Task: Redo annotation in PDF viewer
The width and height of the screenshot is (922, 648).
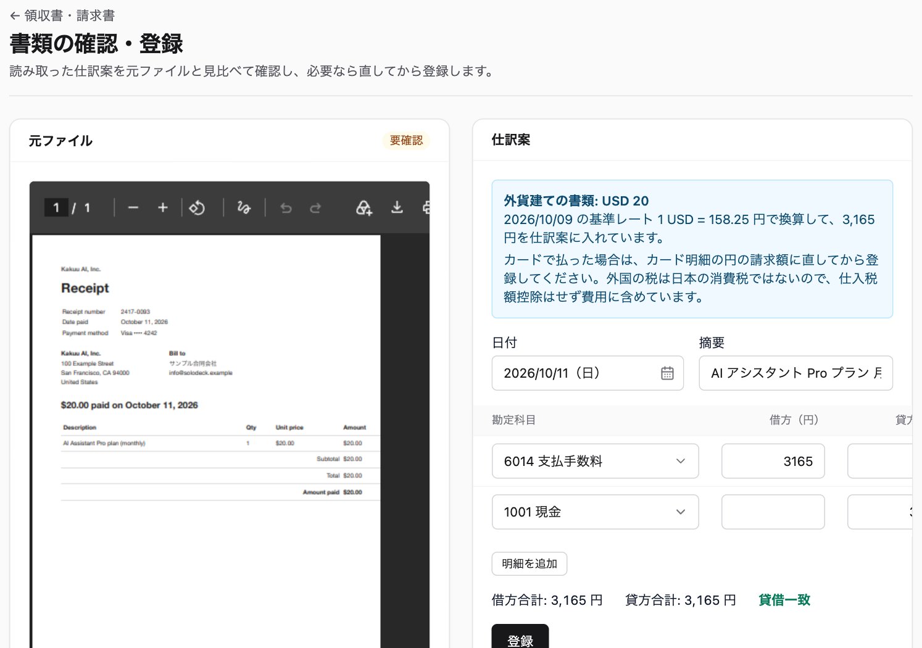Action: (315, 208)
